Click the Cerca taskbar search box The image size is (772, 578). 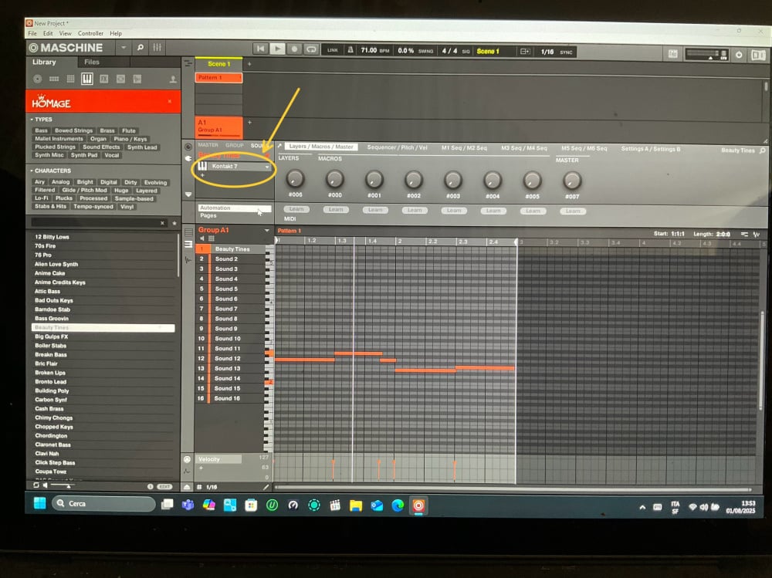103,504
